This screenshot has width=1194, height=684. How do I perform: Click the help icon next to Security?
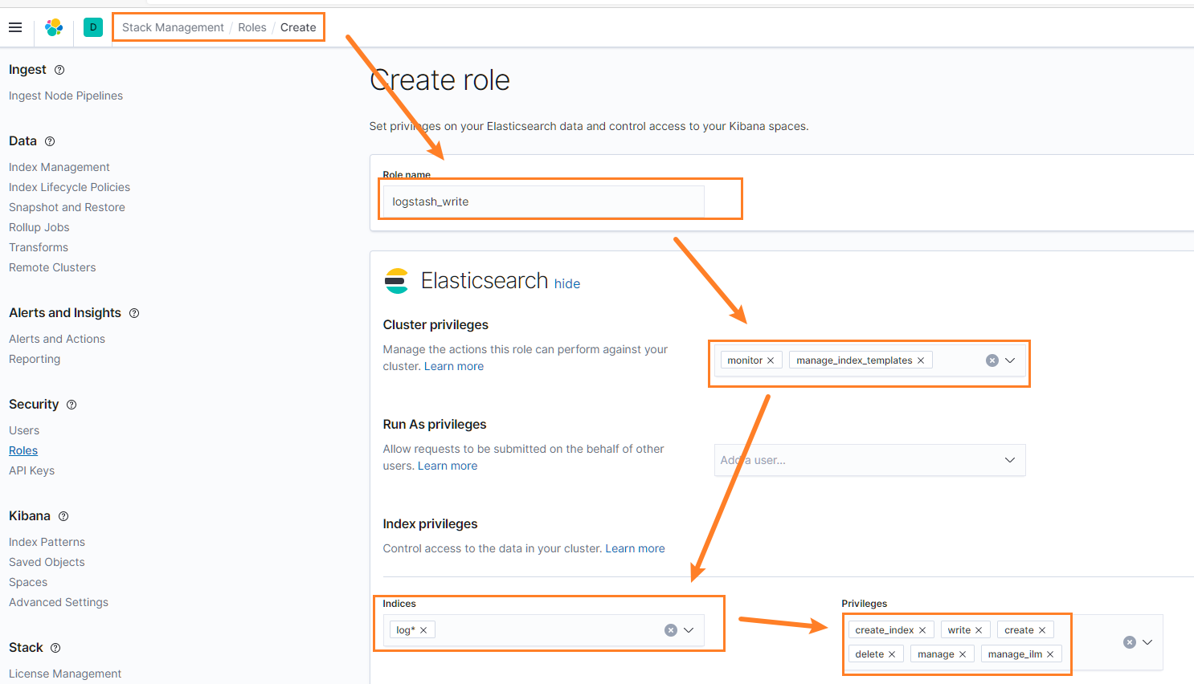72,405
